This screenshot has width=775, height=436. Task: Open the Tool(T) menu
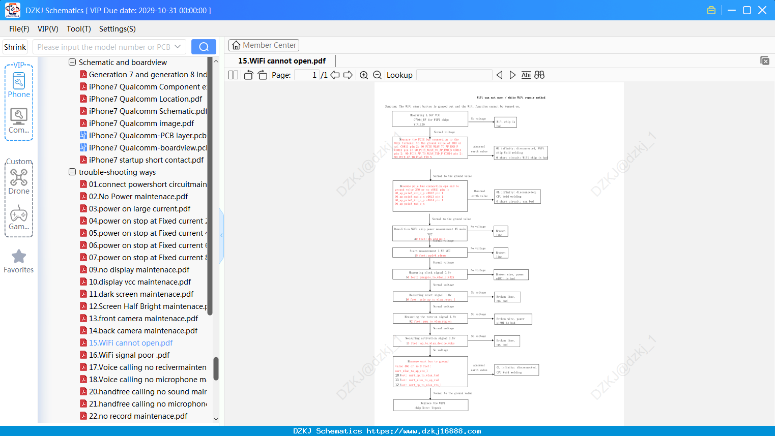pos(79,29)
